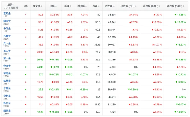This screenshot has width=190, height=117.
Task: Select 富邦金 60-day change -14.36%
Action: [180, 15]
